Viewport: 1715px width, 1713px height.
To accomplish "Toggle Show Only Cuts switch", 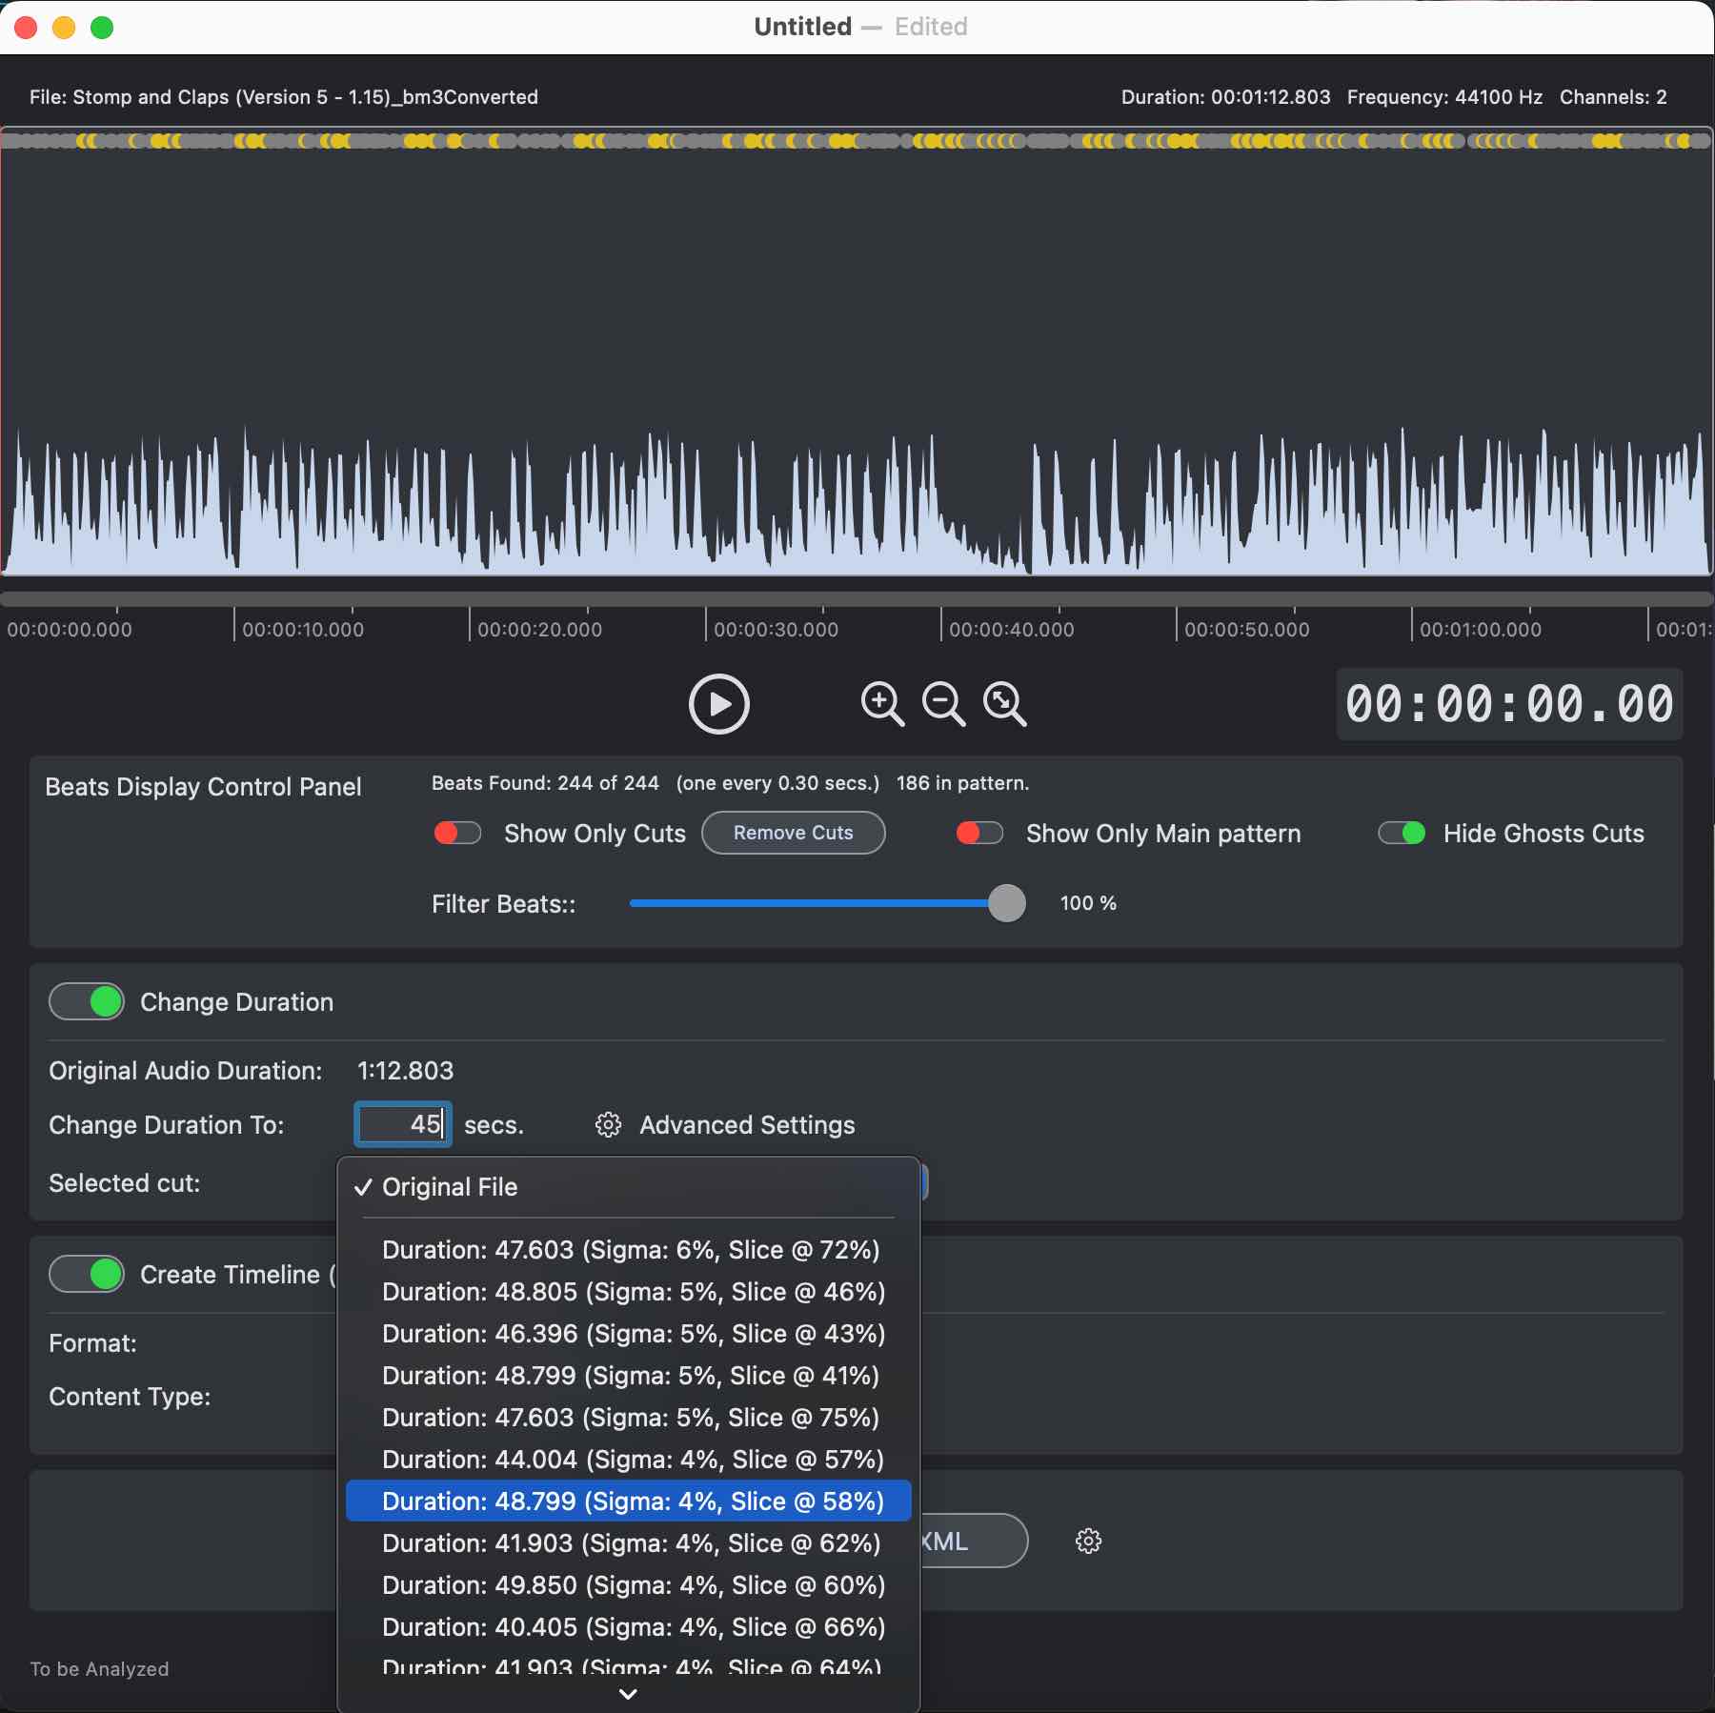I will [x=457, y=834].
